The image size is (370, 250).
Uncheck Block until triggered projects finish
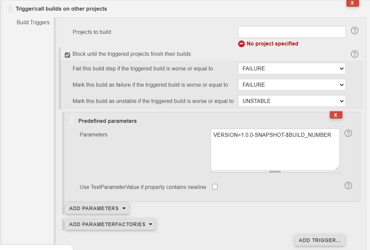(x=67, y=55)
